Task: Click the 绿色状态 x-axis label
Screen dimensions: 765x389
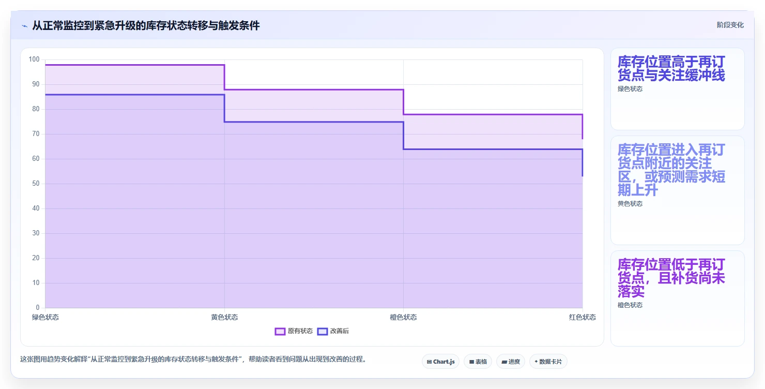Action: point(45,317)
